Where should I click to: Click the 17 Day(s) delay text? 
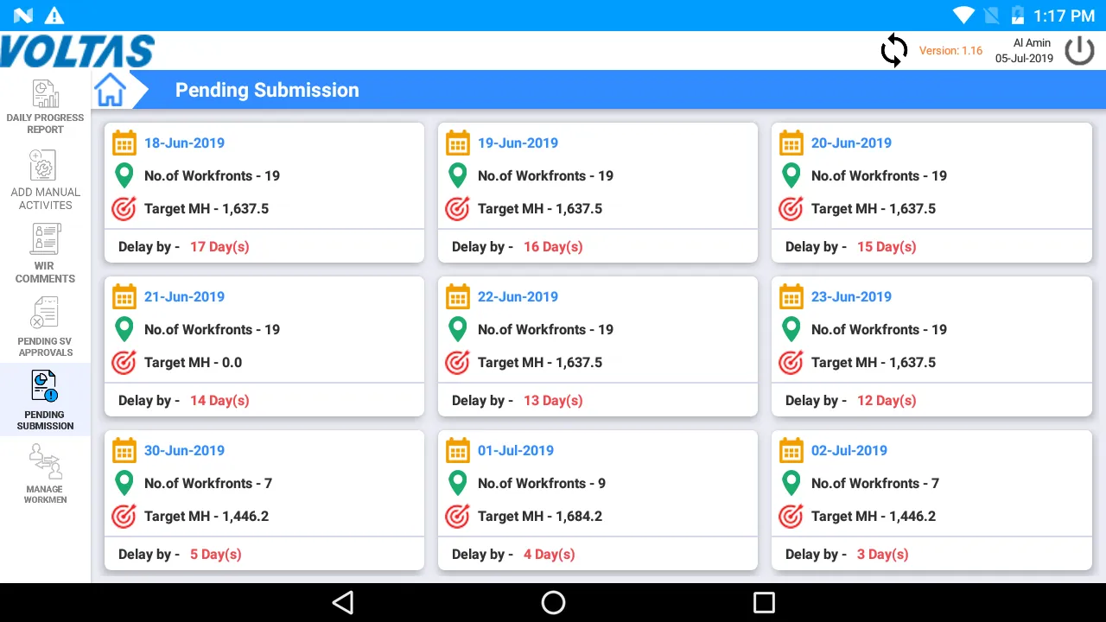click(219, 247)
